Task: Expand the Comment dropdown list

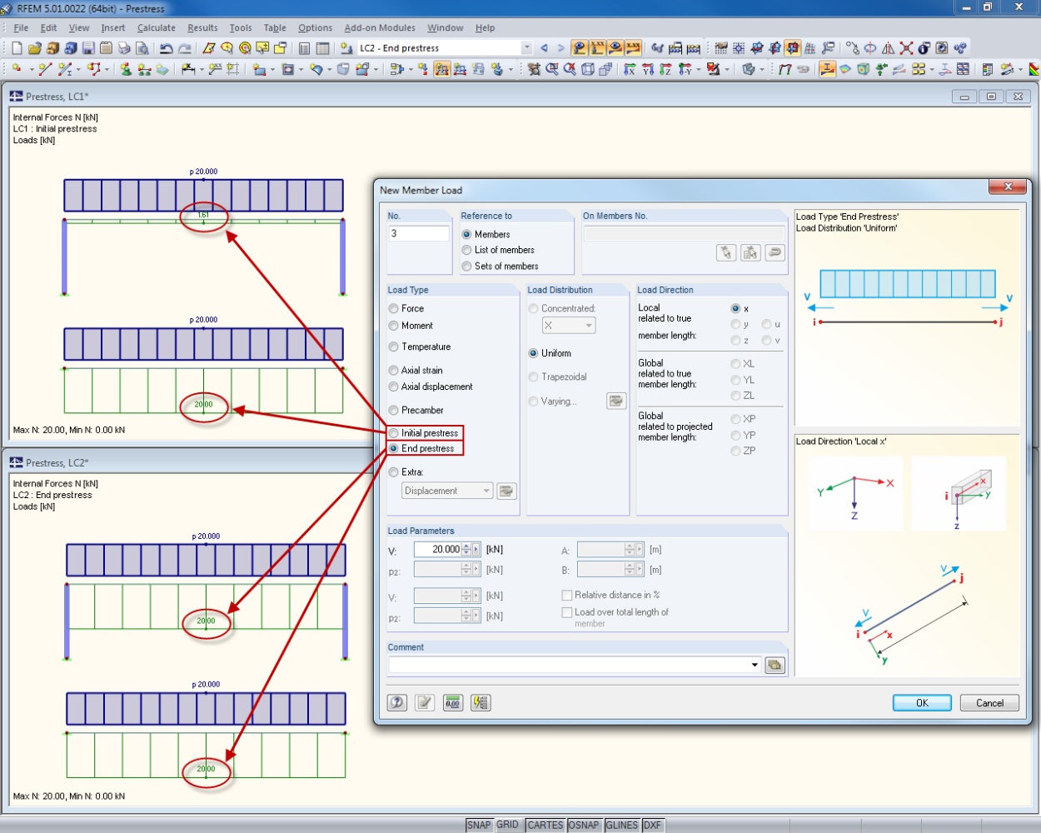Action: coord(755,665)
